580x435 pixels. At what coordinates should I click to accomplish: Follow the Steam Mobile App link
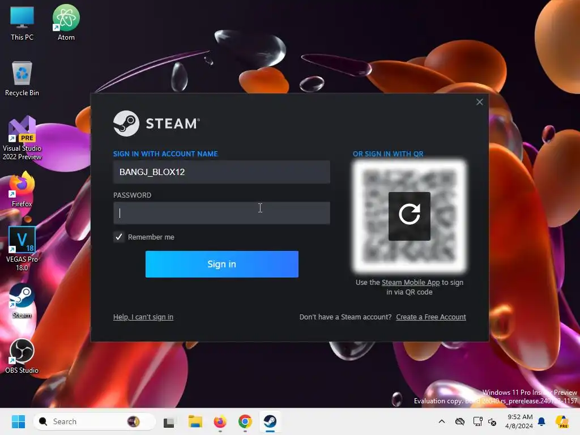coord(411,282)
